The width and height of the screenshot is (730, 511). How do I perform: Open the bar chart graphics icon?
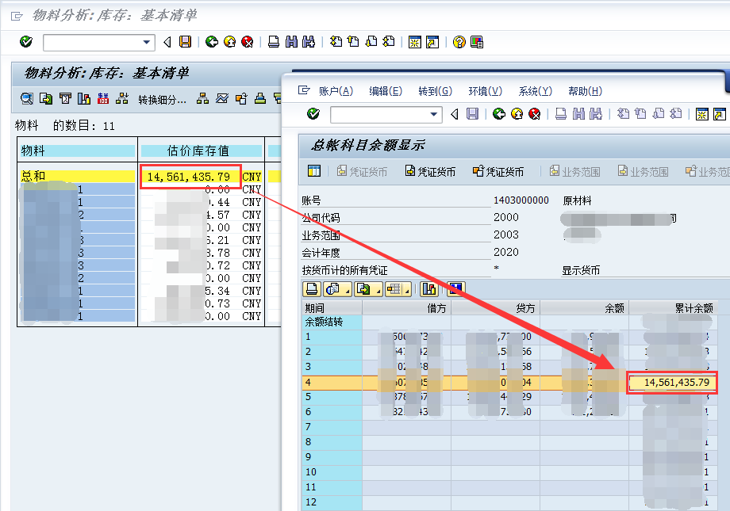[83, 99]
